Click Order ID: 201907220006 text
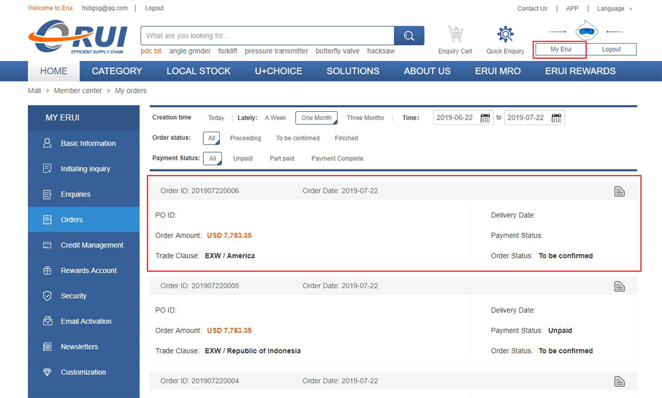Image resolution: width=662 pixels, height=398 pixels. pos(200,191)
